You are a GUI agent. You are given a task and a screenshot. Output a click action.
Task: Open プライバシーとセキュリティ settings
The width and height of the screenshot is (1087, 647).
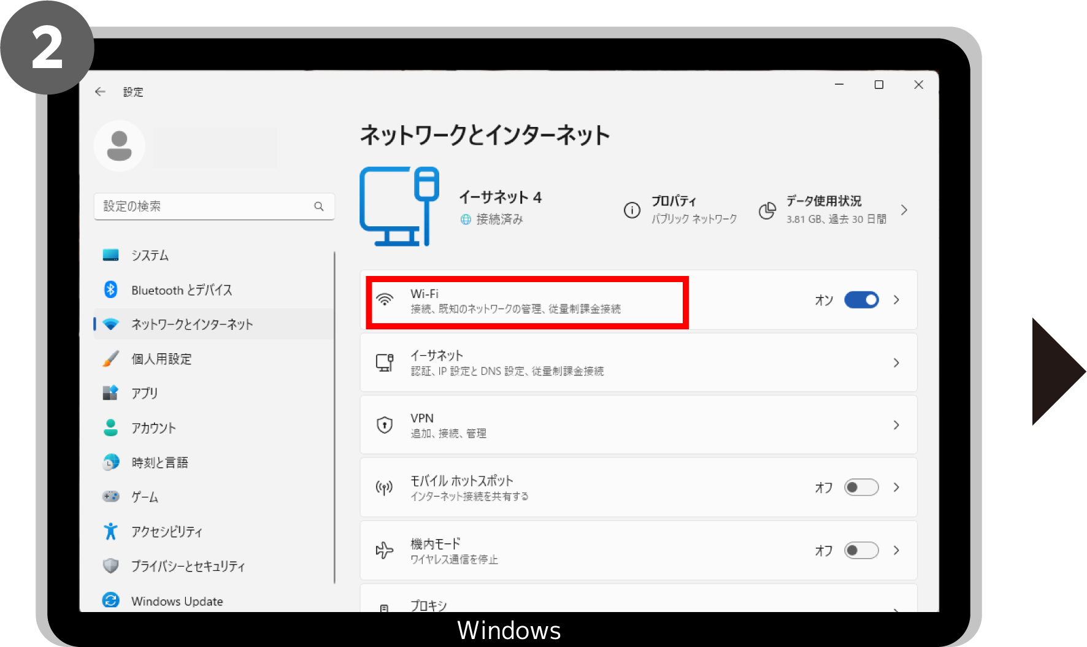188,566
